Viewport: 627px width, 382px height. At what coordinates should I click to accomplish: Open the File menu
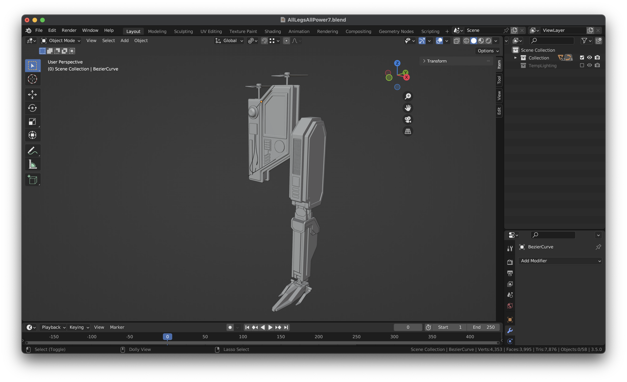coord(39,30)
